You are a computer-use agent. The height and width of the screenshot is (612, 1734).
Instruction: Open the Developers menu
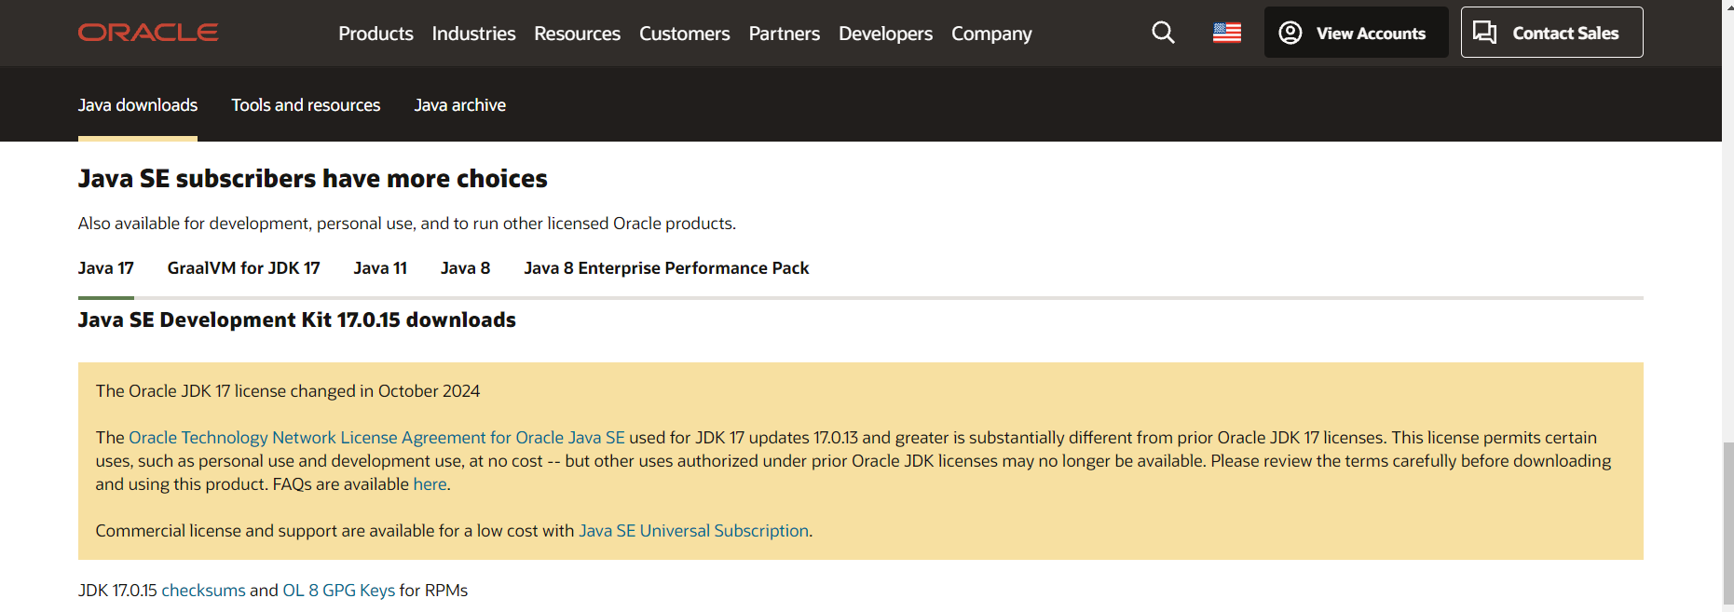click(885, 34)
